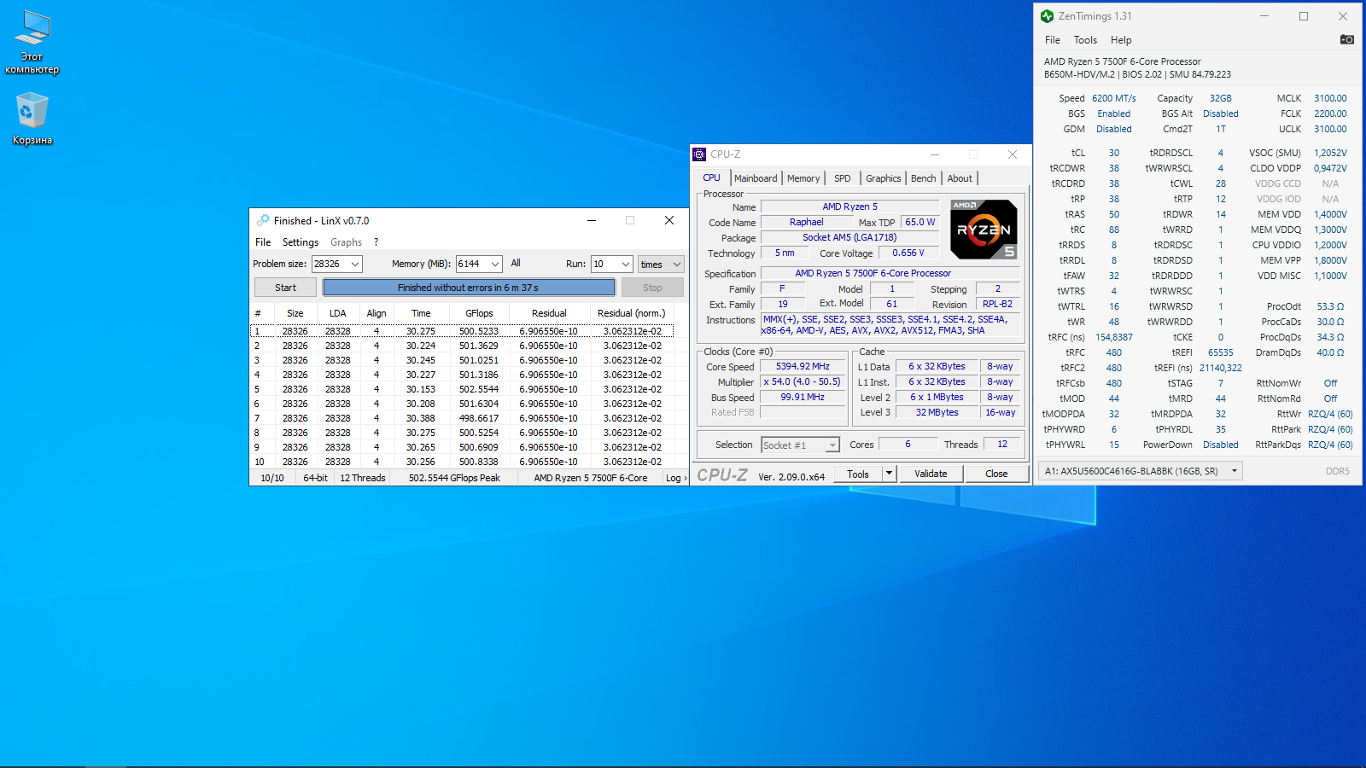1366x768 pixels.
Task: Click the CPU-Z Tools button
Action: [x=858, y=474]
